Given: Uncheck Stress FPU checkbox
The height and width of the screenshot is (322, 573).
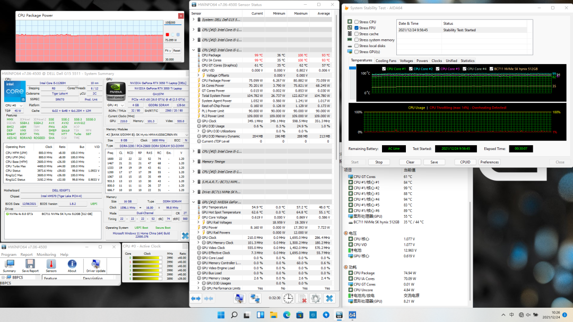Looking at the screenshot, I should (x=357, y=28).
